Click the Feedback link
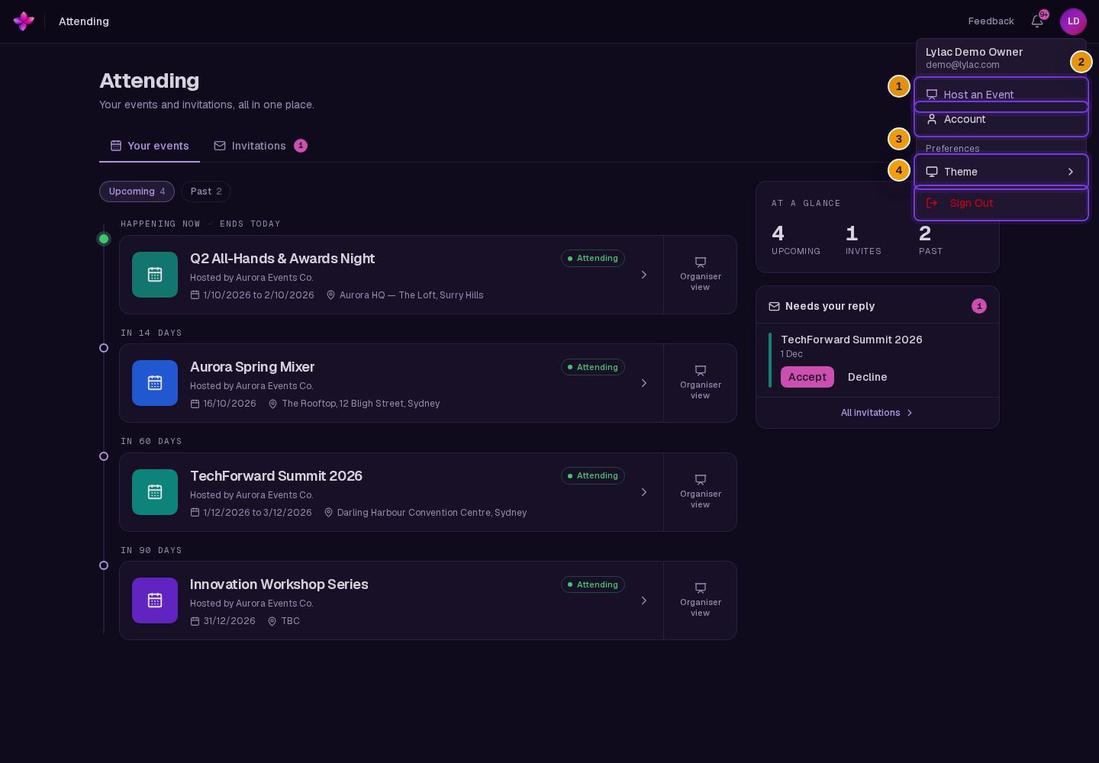 pyautogui.click(x=991, y=21)
